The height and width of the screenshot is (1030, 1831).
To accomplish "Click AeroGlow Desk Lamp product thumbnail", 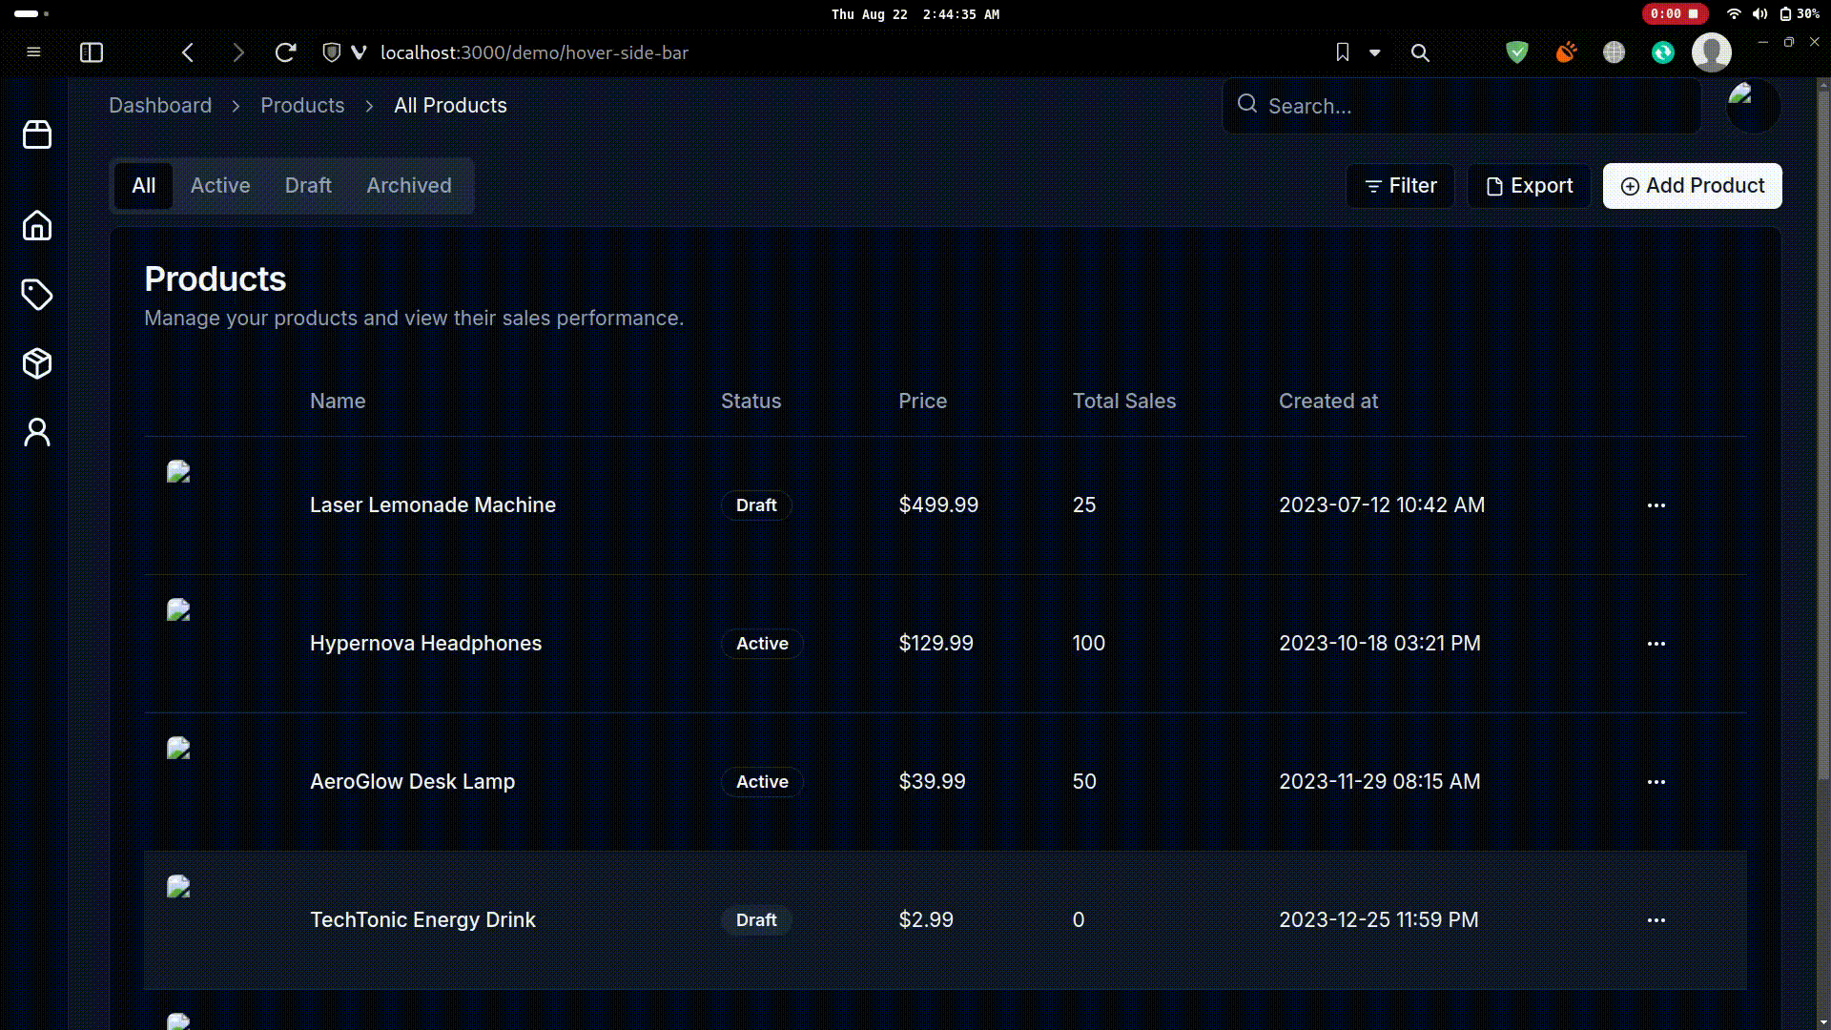I will [x=179, y=749].
